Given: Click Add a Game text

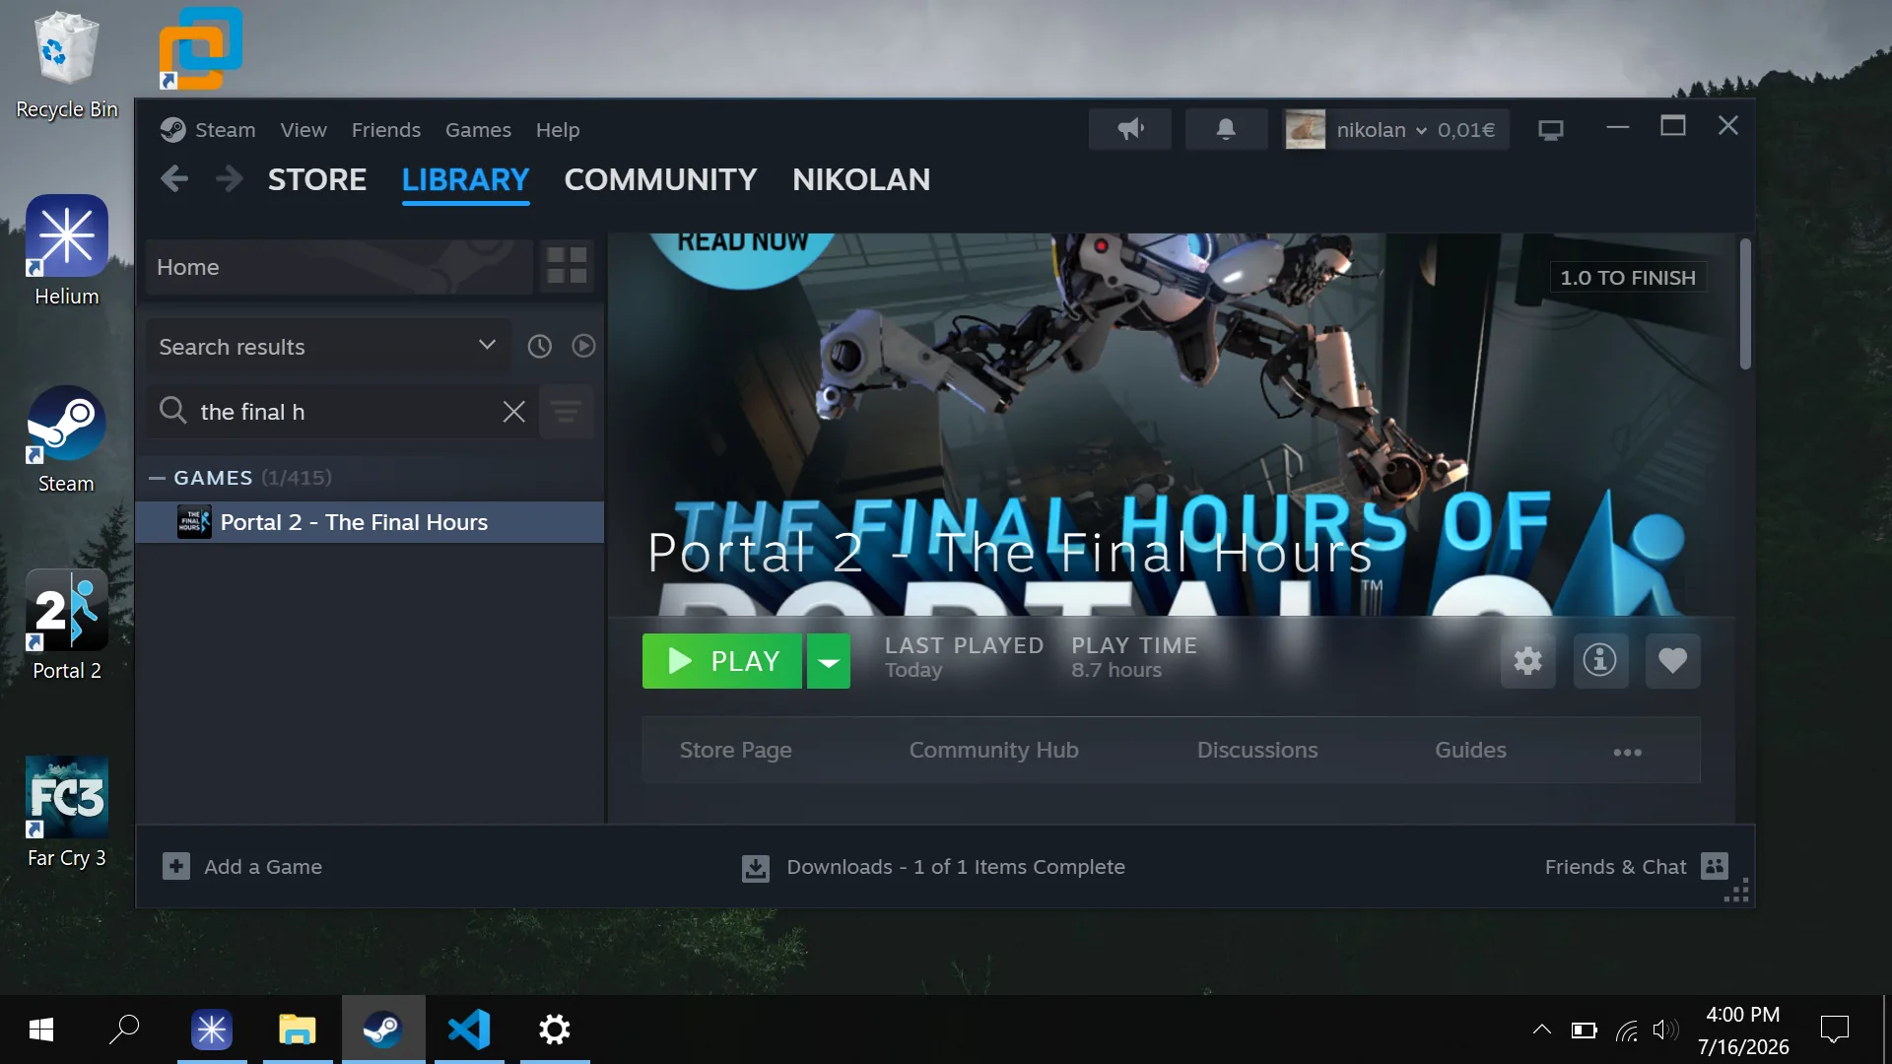Looking at the screenshot, I should (x=263, y=867).
